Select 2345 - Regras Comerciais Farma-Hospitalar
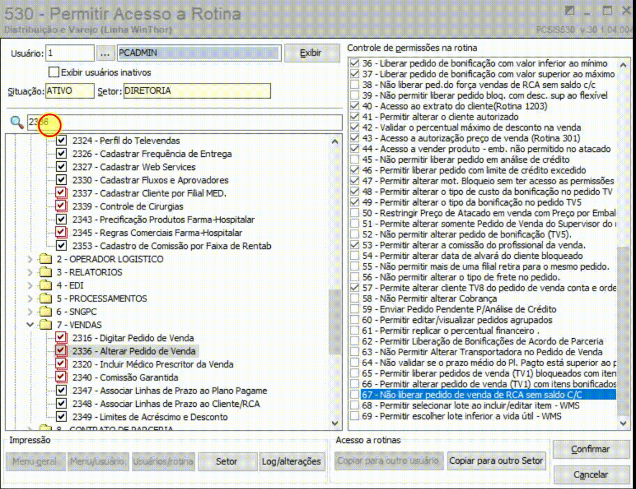This screenshot has width=636, height=489. [157, 233]
